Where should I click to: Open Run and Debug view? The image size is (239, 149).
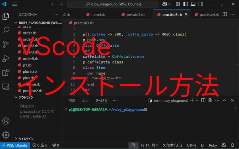[6, 58]
